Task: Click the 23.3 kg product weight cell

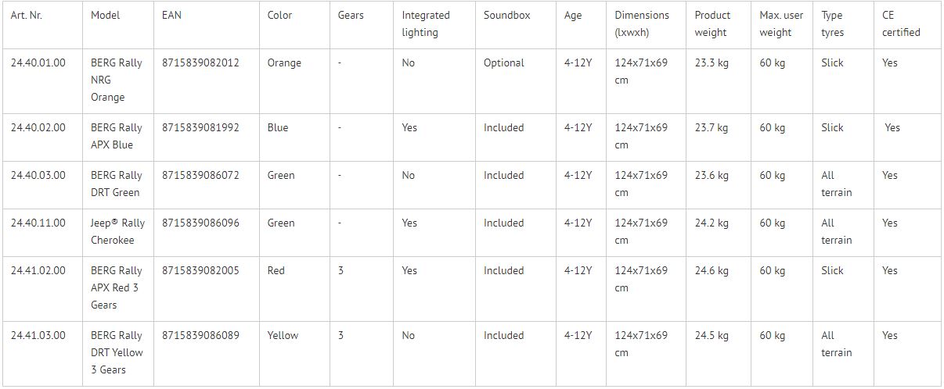Action: [711, 62]
